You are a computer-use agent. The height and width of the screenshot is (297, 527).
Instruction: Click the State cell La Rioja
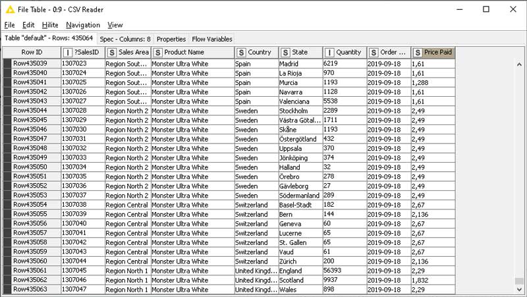click(x=301, y=73)
